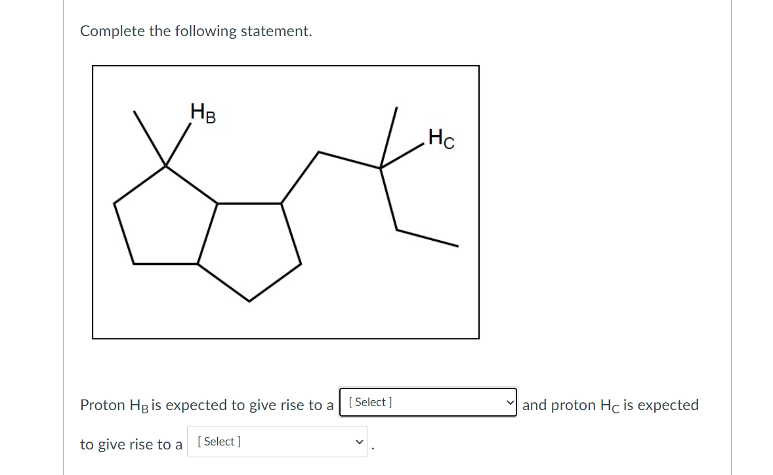Select the answer box for proton HC splitting
The height and width of the screenshot is (475, 773).
coord(276,442)
